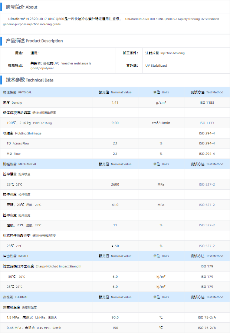The height and width of the screenshot is (333, 230).
Task: Open ISO 527-2 link in > 50 row
Action: tap(207, 246)
